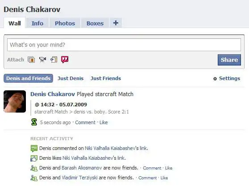Attach a video with the camera icon
The image size is (249, 186).
[42, 60]
